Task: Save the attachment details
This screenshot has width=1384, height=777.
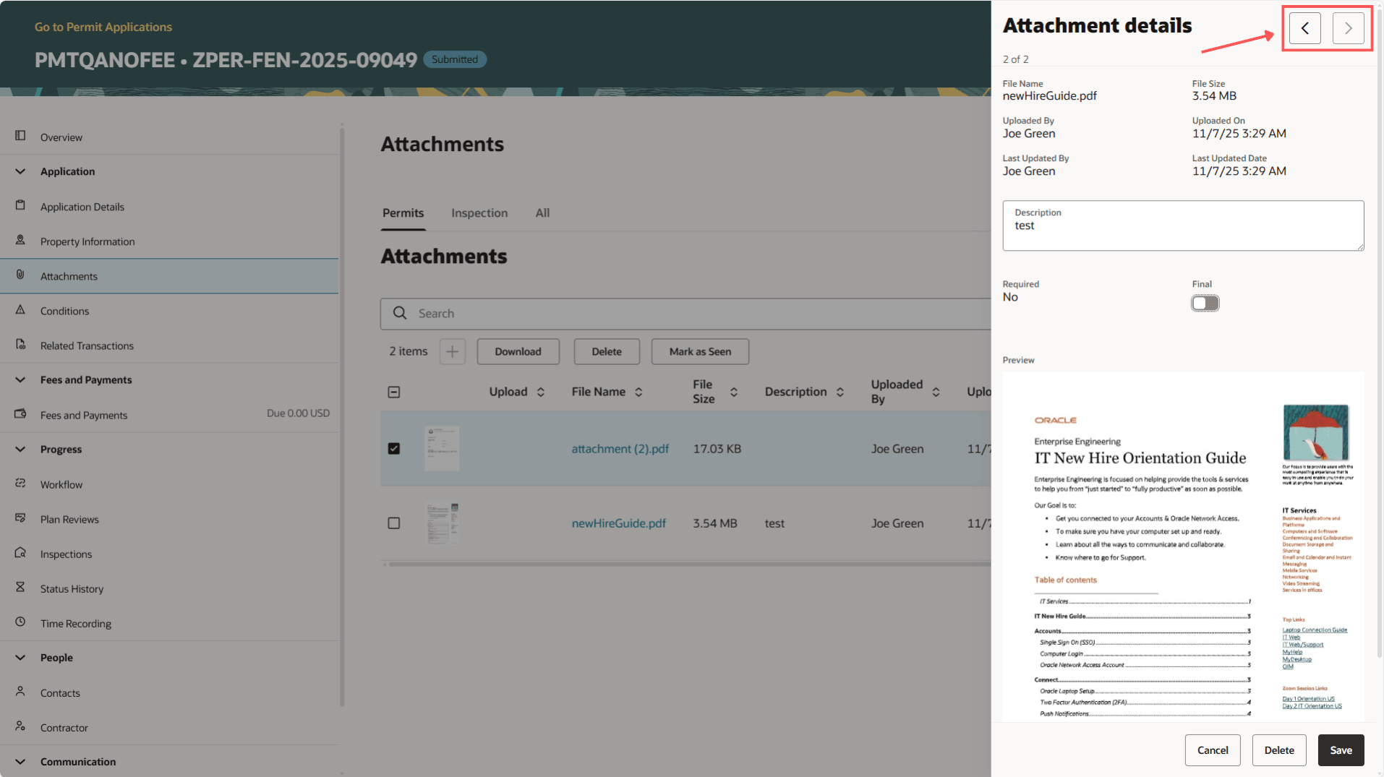Action: click(x=1341, y=750)
